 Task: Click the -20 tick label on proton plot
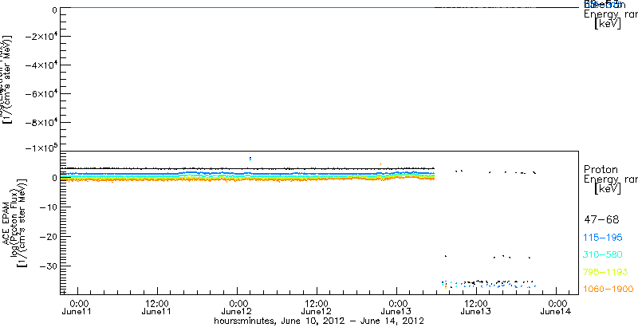(47, 237)
